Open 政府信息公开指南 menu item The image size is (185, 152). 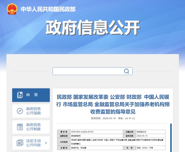coord(31,111)
